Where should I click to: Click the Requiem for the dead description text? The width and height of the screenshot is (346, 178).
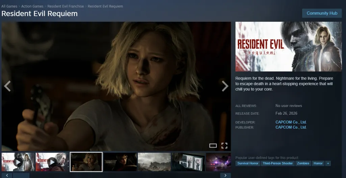coord(284,84)
